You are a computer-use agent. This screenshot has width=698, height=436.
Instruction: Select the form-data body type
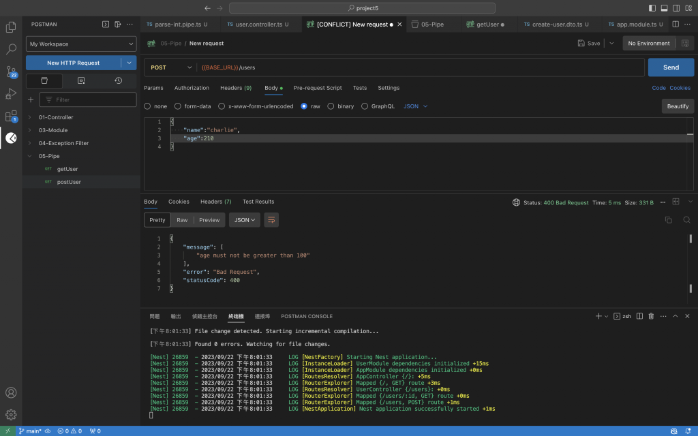click(178, 106)
